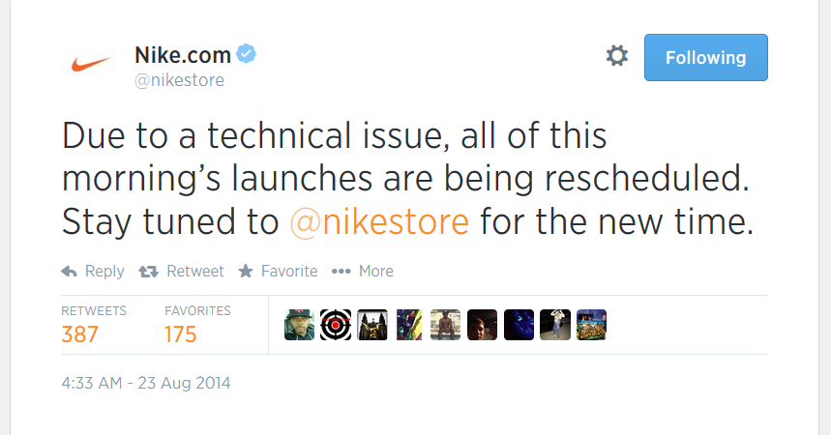Open the graffiti art avatar at end

(x=591, y=325)
